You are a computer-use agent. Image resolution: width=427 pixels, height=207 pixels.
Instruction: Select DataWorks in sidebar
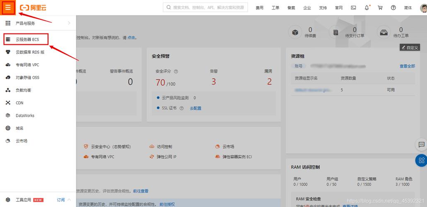(x=25, y=116)
